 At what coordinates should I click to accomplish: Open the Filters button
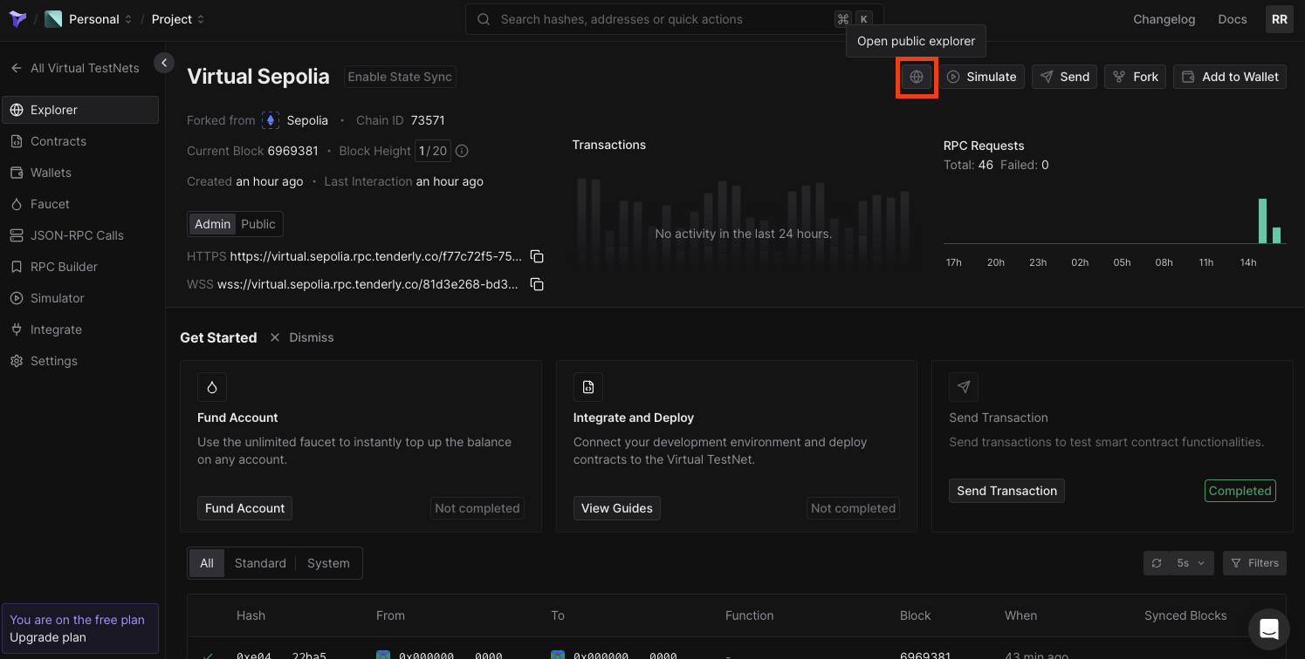[x=1254, y=563]
